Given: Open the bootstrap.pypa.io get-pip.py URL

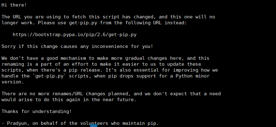Looking at the screenshot, I should (x=75, y=35).
